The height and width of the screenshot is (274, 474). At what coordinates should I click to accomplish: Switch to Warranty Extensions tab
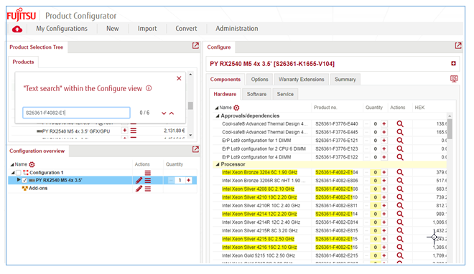tap(301, 80)
